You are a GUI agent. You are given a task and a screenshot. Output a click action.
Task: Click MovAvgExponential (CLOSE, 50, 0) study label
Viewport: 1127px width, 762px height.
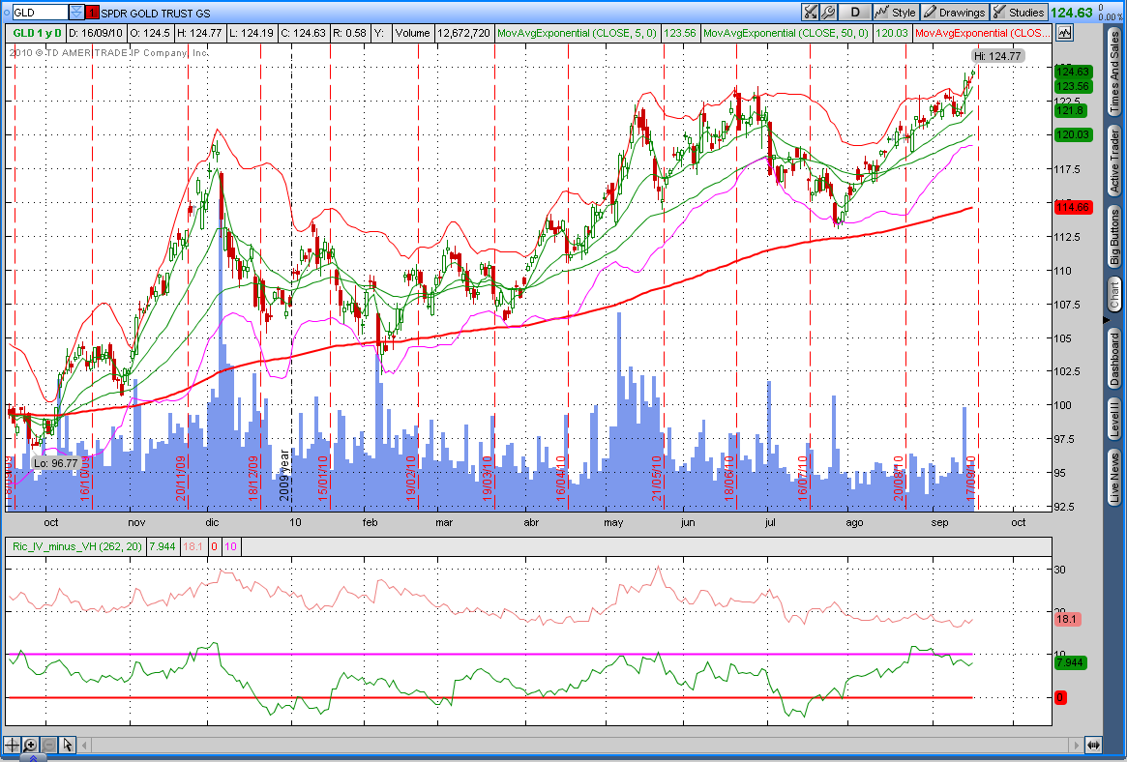click(786, 33)
